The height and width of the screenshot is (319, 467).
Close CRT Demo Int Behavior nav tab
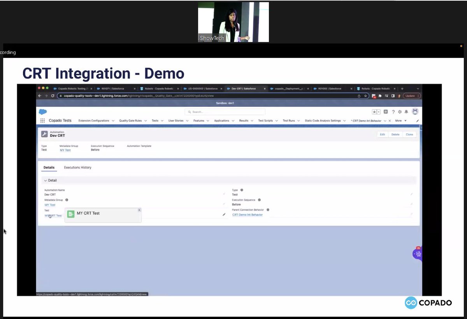tap(390, 121)
